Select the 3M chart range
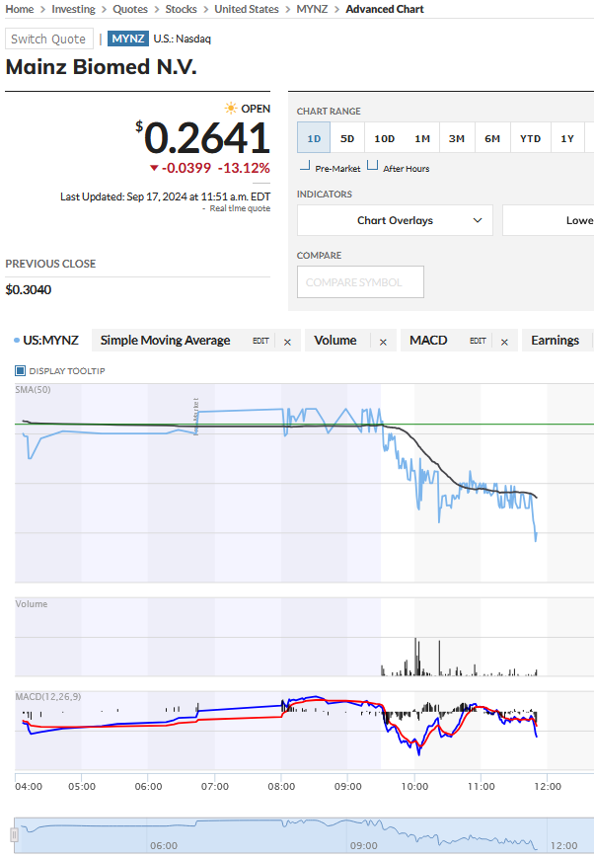Image resolution: width=594 pixels, height=858 pixels. [457, 138]
